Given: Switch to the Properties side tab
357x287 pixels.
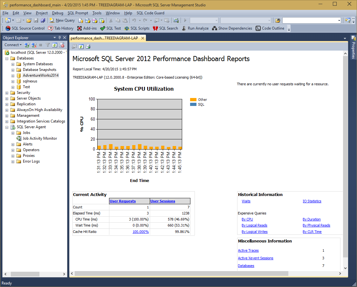Looking at the screenshot, I should tap(353, 50).
